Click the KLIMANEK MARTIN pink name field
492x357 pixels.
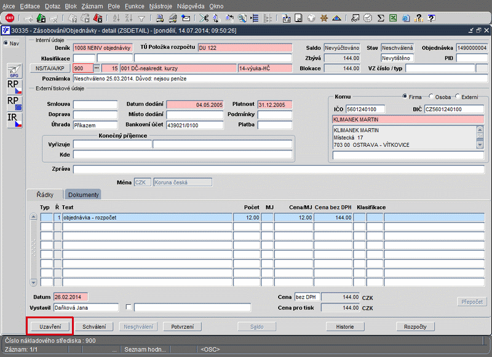click(x=408, y=119)
